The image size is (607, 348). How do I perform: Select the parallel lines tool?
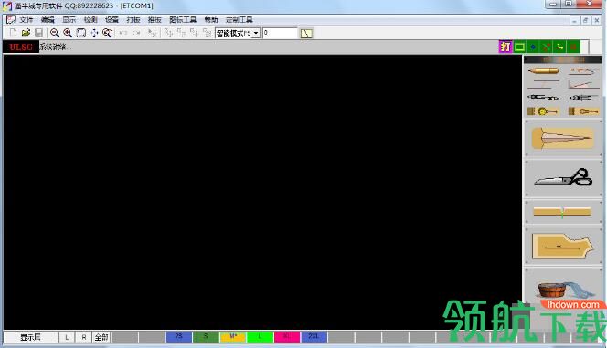pyautogui.click(x=543, y=84)
